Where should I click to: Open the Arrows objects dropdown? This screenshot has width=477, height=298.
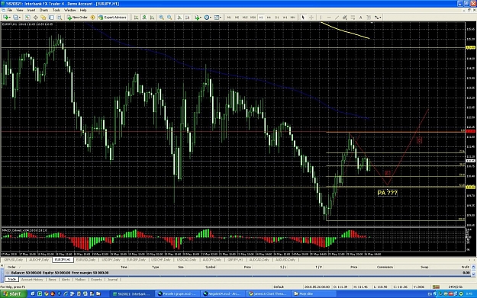[378, 18]
